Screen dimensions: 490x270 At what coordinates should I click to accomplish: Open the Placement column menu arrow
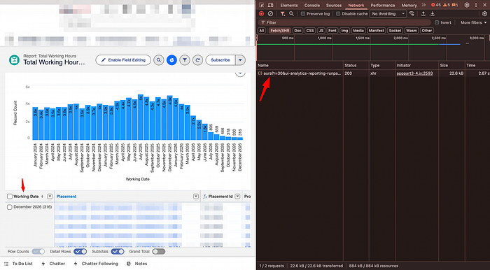coord(195,197)
